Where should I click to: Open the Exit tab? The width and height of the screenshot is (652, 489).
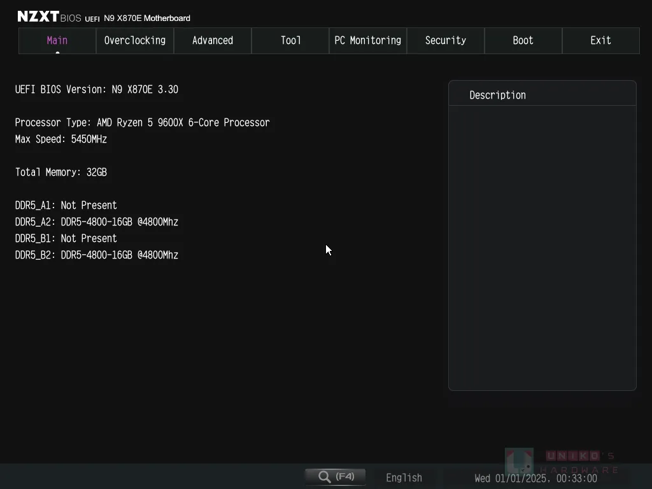(601, 41)
